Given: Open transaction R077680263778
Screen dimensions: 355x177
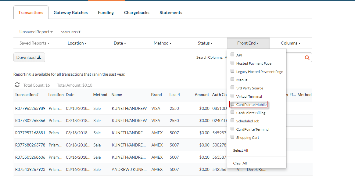Looking at the screenshot, I should point(30,145).
